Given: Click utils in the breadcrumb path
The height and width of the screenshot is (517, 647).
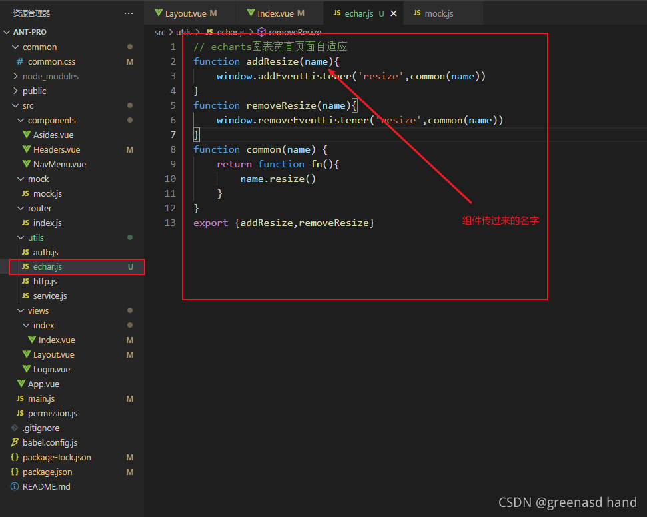Looking at the screenshot, I should (184, 32).
